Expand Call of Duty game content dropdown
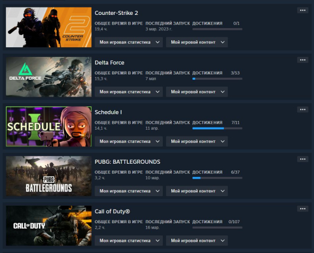The height and width of the screenshot is (253, 314). pyautogui.click(x=197, y=241)
